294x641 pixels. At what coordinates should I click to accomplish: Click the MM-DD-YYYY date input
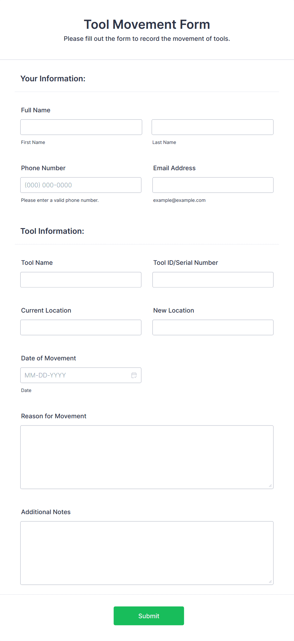[75, 375]
